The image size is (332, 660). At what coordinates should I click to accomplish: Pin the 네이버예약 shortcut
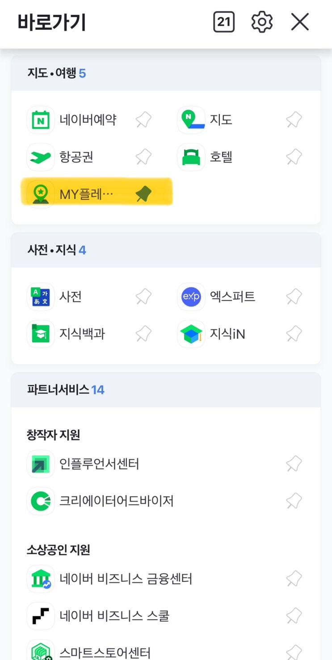tap(143, 120)
